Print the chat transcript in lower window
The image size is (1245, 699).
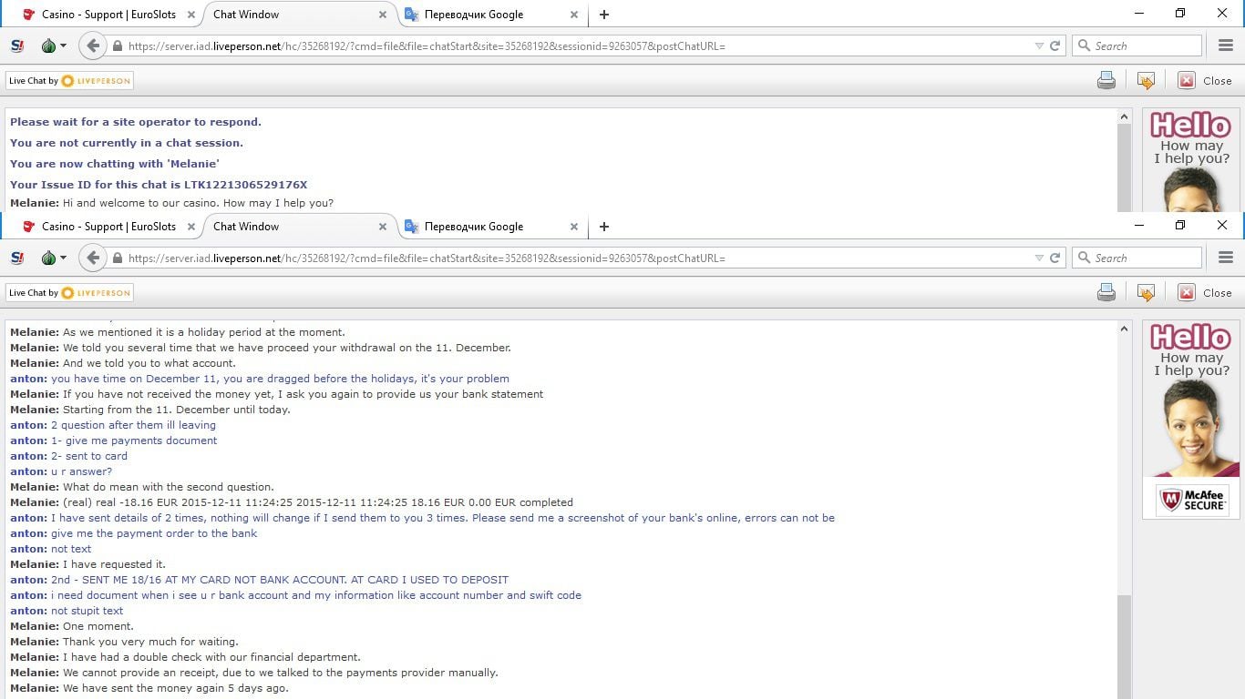point(1106,293)
